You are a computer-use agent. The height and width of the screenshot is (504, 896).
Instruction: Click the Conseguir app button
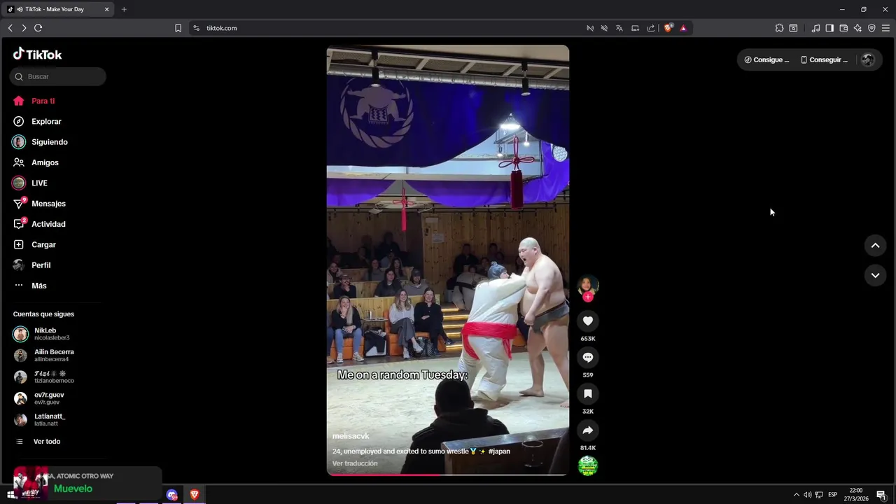824,59
